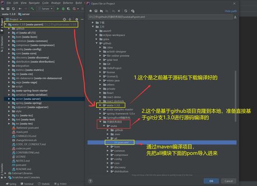Open the Spring tool window tab
This screenshot has width=257, height=186.
[x=11, y=184]
